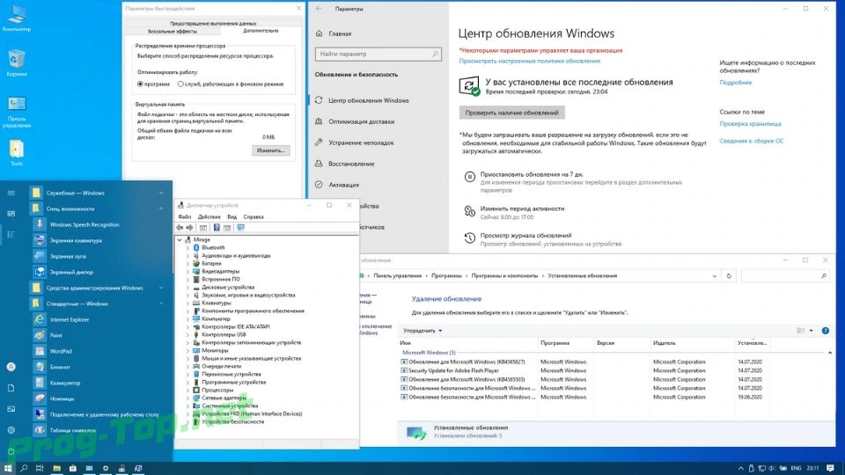Click search box in Installed Updates window
Viewport: 845px width, 475px height.
pos(785,275)
